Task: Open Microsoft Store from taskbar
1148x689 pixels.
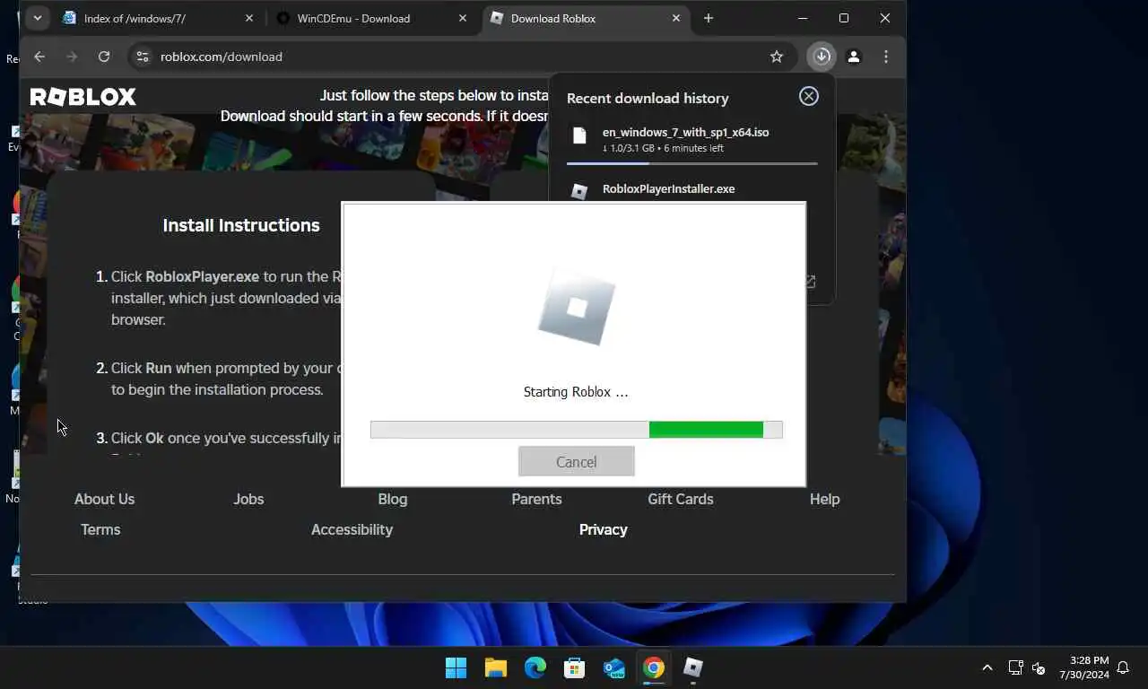Action: 575,667
